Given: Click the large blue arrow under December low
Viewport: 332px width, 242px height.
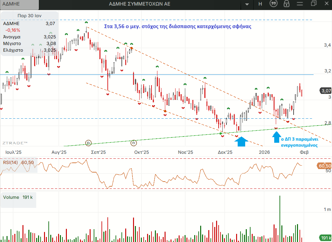Looking at the screenshot, I should pyautogui.click(x=241, y=142).
